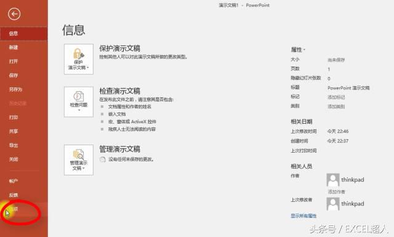This screenshot has width=394, height=237.
Task: Open the 反馈 feedback page
Action: point(23,195)
